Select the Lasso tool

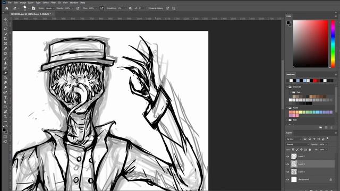point(5,29)
